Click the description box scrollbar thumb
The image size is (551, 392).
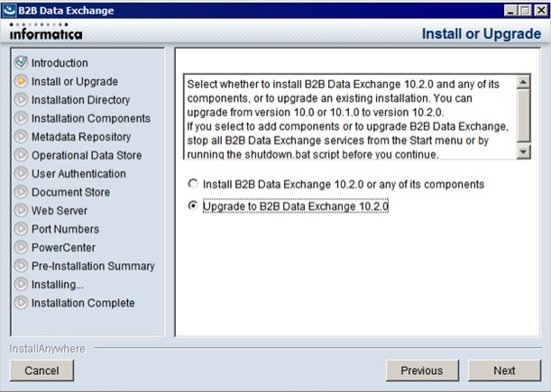coord(523,115)
